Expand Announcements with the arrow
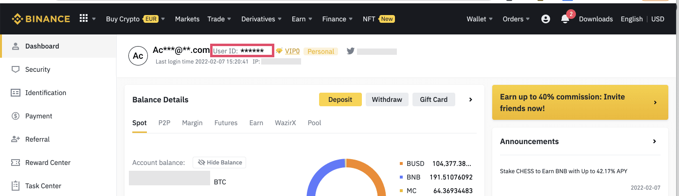The height and width of the screenshot is (196, 679). (x=655, y=142)
